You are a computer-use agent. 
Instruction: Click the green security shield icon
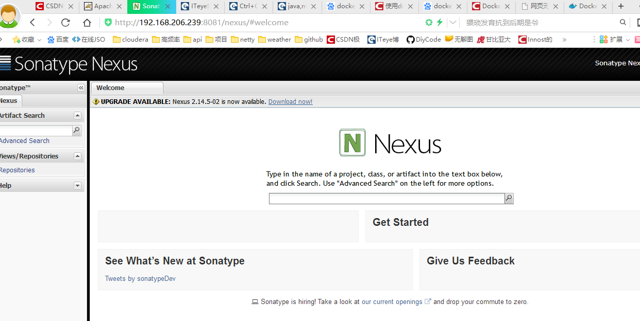[x=108, y=23]
